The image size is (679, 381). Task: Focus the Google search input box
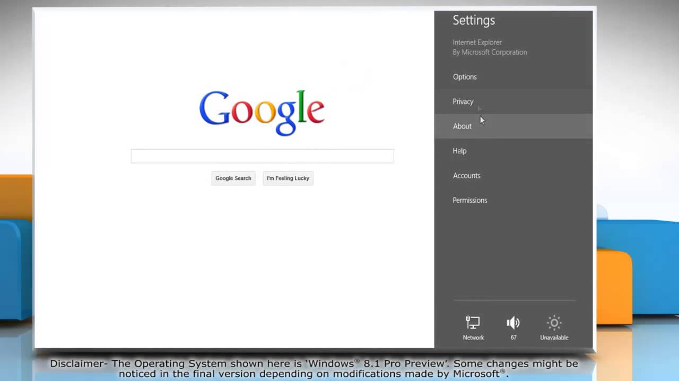[262, 156]
